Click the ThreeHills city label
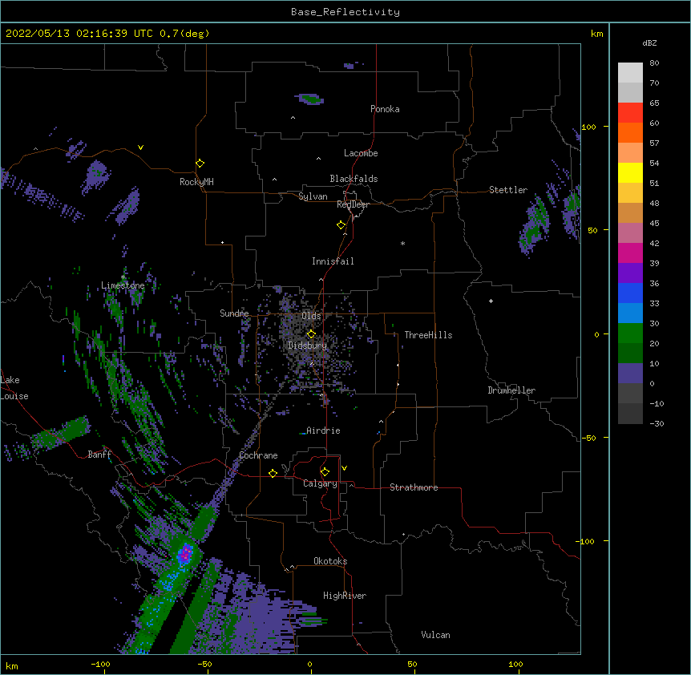691x675 pixels. 428,335
